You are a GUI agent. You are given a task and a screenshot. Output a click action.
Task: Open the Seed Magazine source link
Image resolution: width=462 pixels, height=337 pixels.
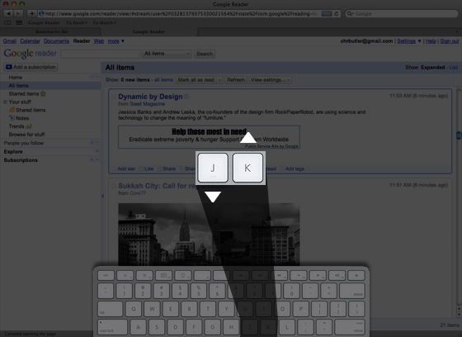coord(148,104)
